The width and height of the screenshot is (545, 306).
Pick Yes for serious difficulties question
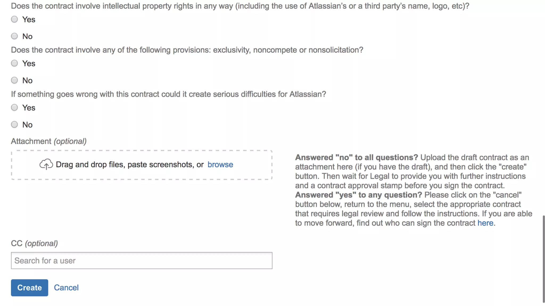14,108
